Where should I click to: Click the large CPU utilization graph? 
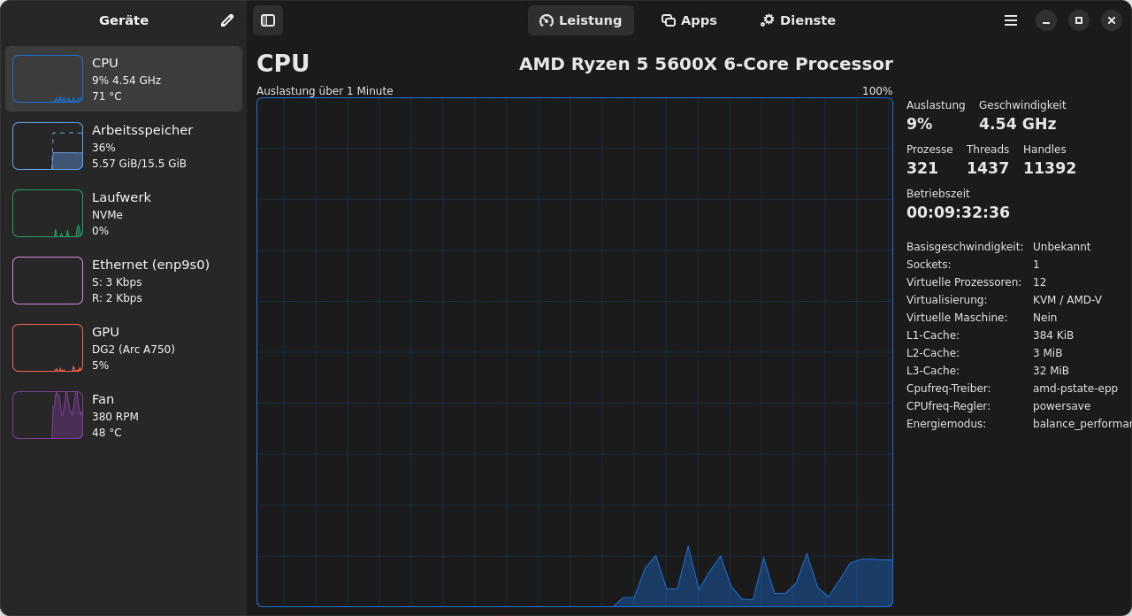coord(575,352)
